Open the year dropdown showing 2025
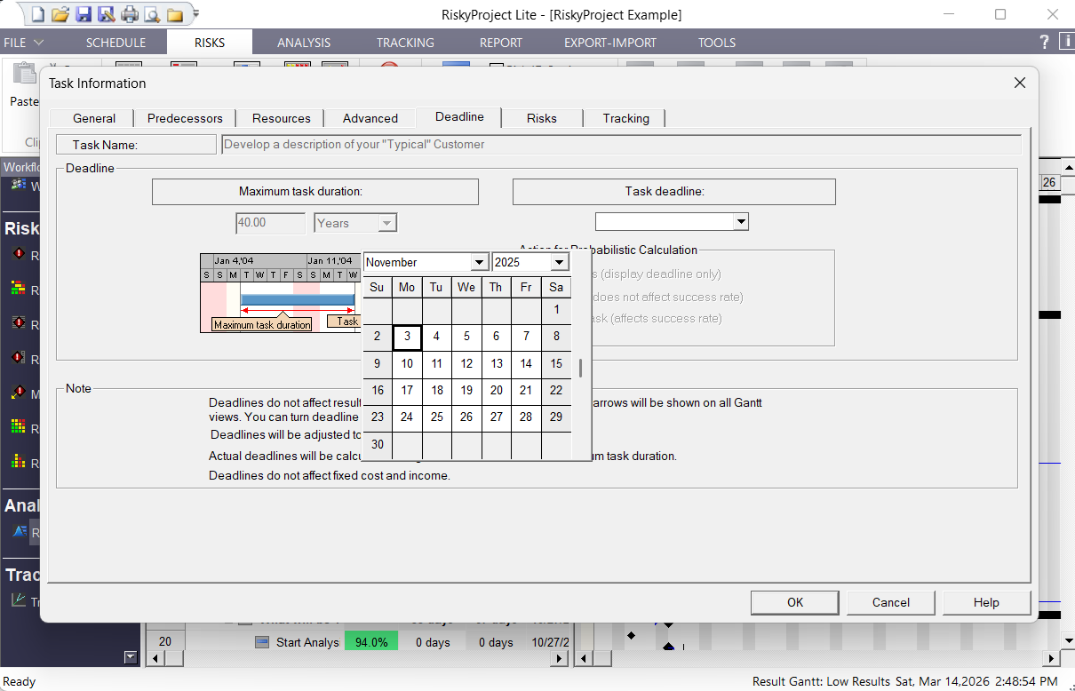 [x=560, y=262]
